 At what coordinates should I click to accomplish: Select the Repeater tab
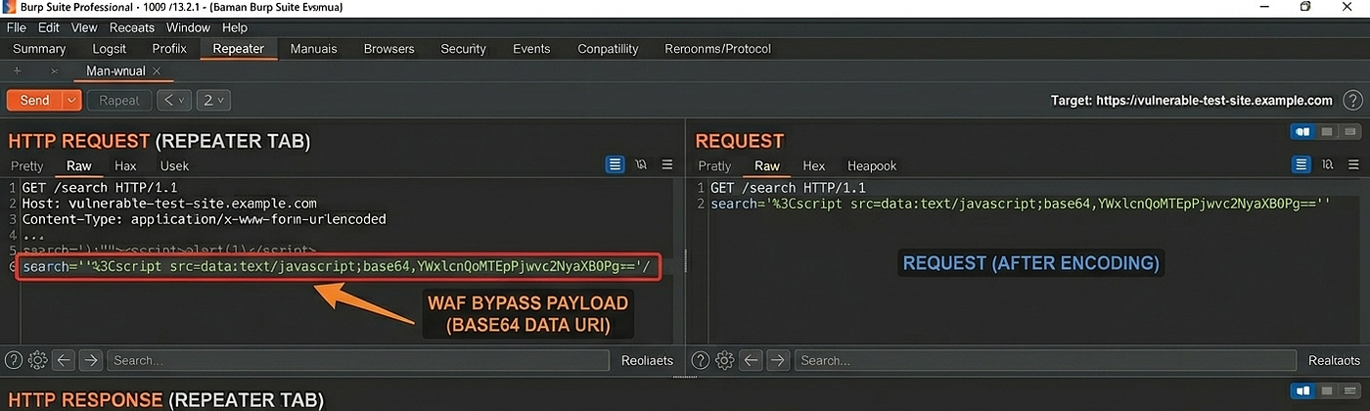[238, 49]
